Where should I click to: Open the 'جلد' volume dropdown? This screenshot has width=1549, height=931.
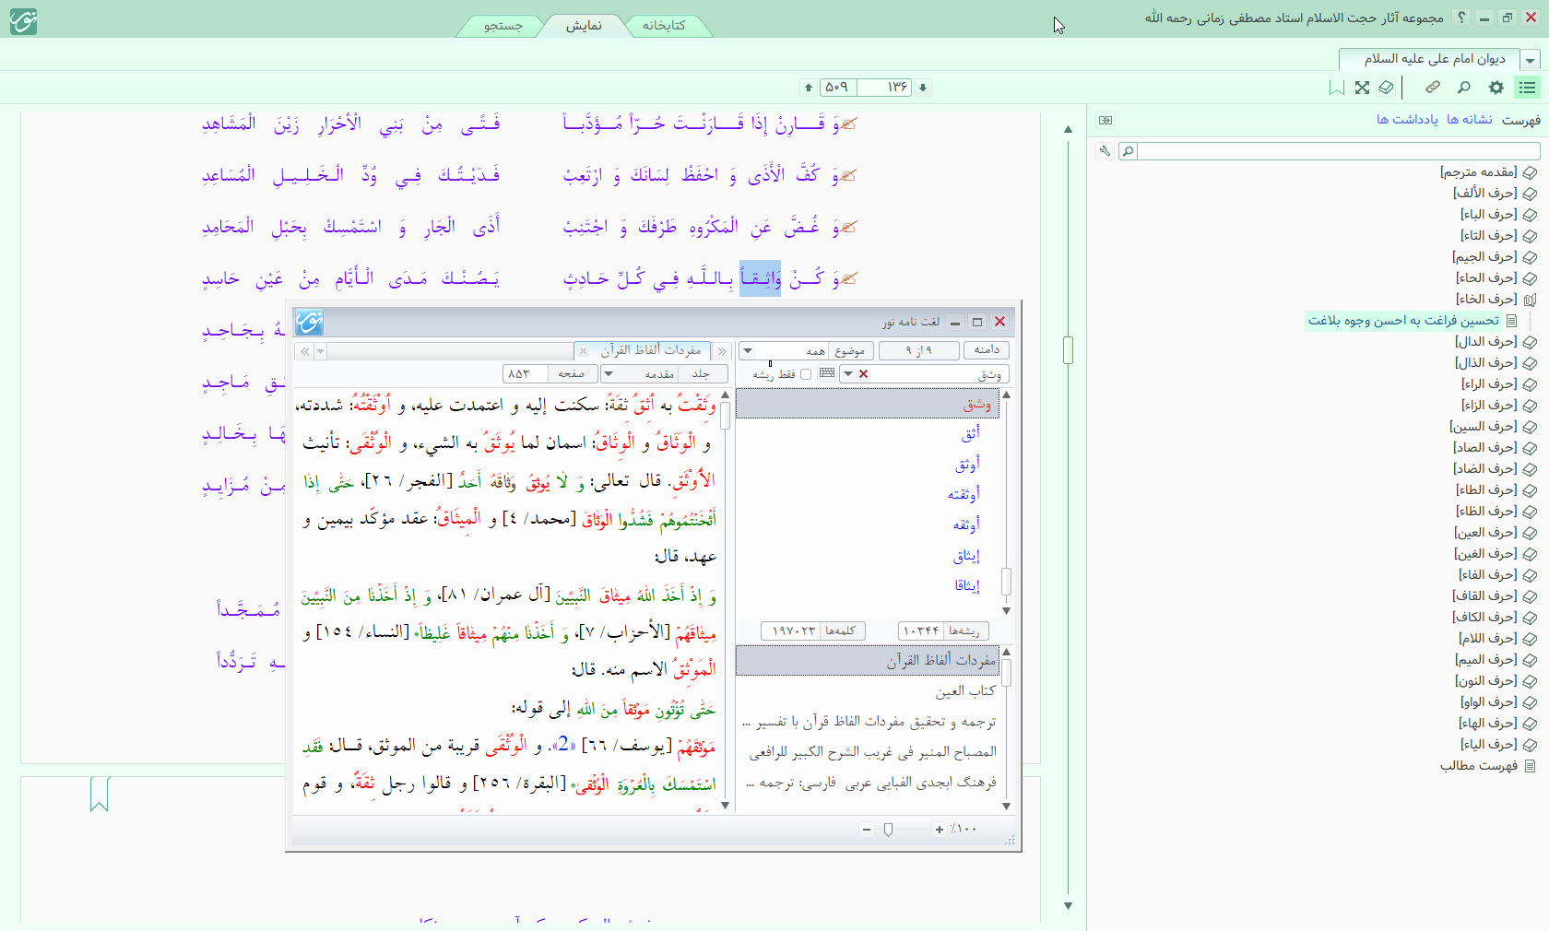[x=608, y=373]
